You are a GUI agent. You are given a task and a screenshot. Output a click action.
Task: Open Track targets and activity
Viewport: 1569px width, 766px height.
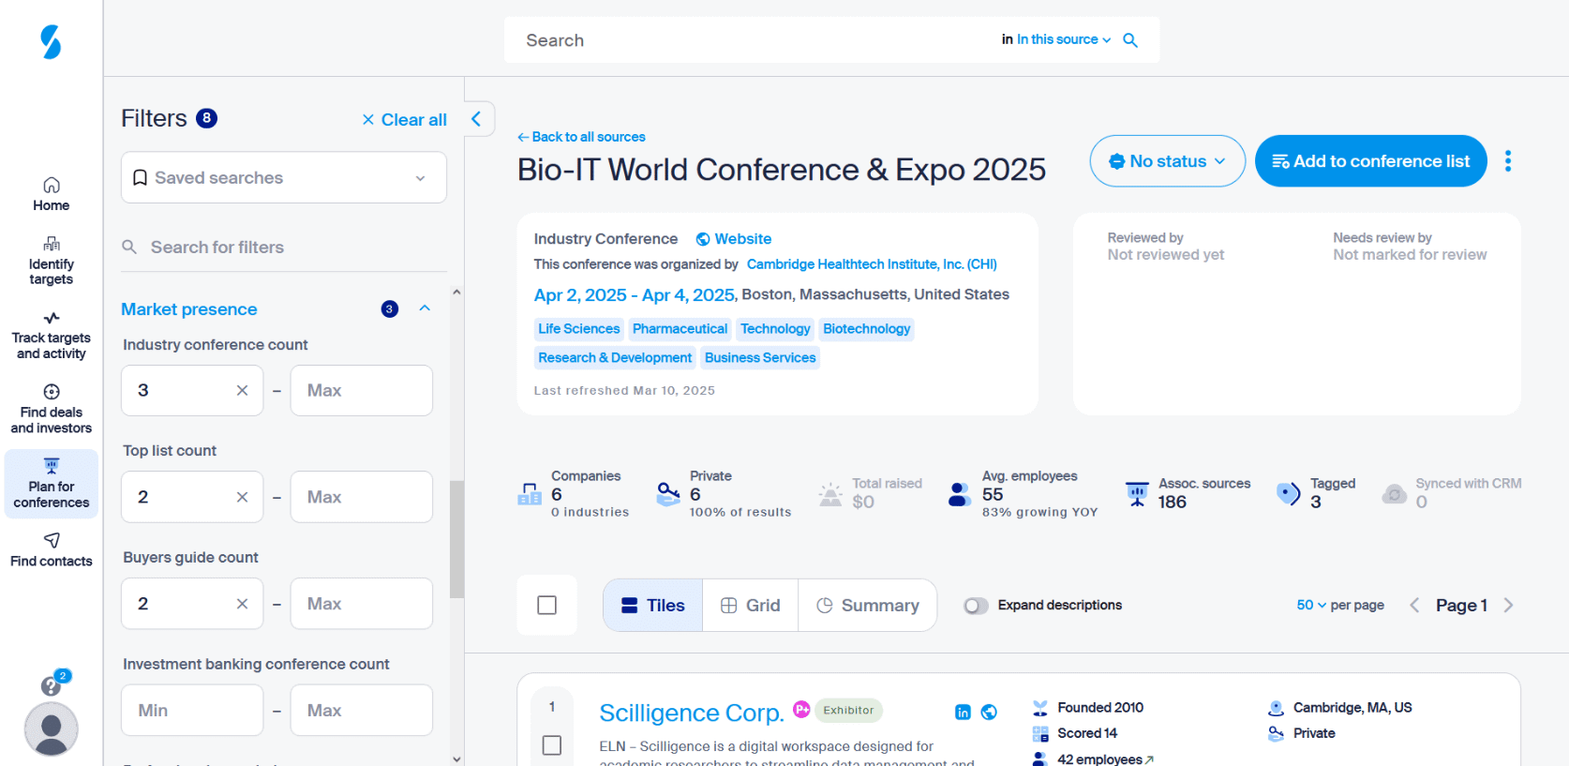[52, 336]
